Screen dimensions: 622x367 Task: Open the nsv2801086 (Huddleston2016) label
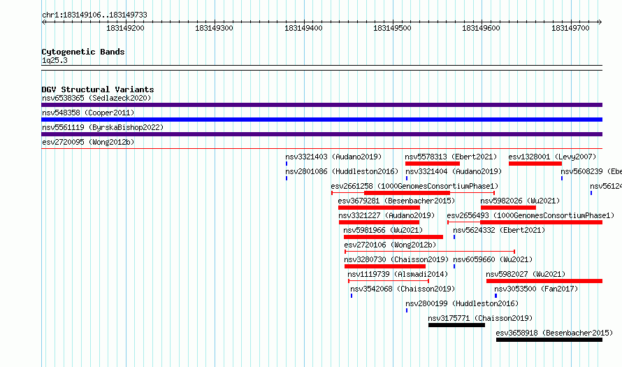point(342,171)
